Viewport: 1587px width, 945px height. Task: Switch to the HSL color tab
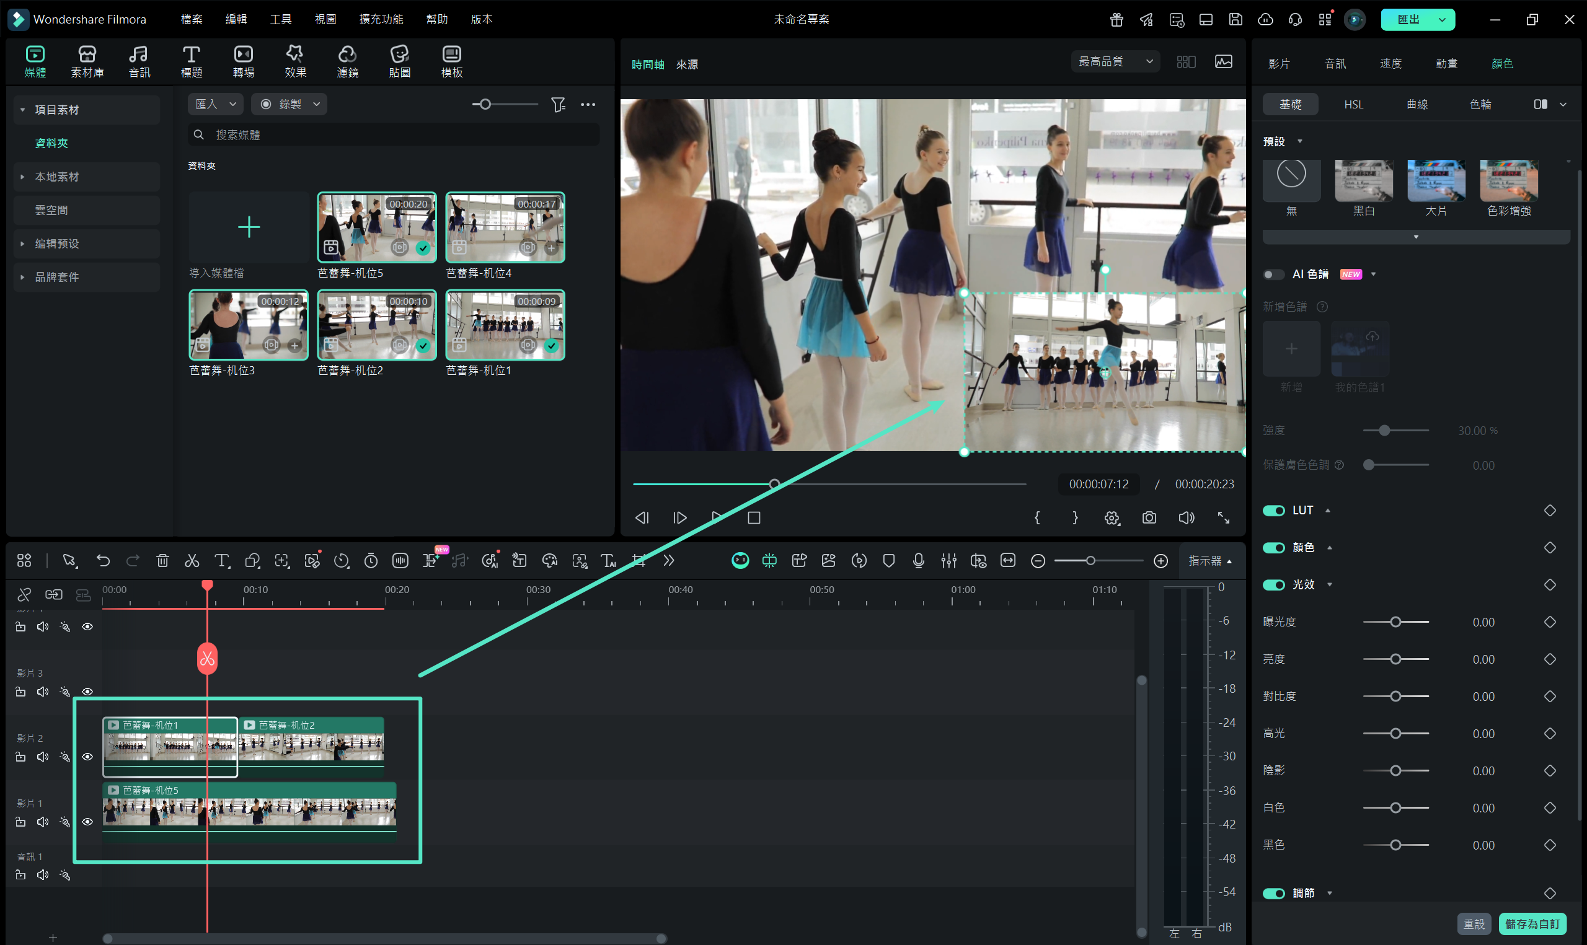click(x=1353, y=105)
